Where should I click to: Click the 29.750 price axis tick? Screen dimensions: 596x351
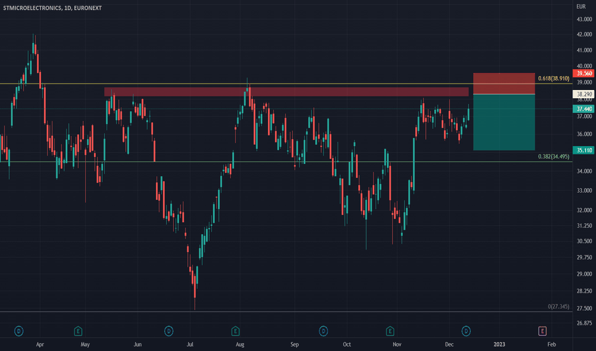[x=584, y=257]
